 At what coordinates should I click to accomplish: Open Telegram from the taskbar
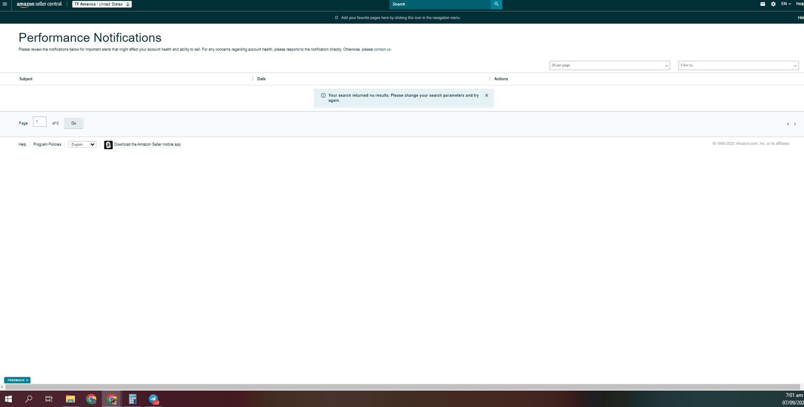[x=153, y=399]
